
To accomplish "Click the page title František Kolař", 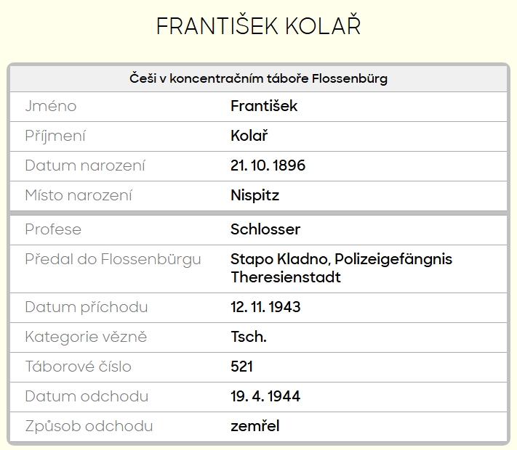I will pos(258,26).
